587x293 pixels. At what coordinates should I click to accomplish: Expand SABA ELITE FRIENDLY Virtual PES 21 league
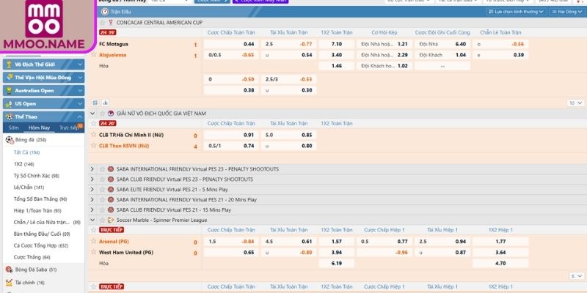[92, 189]
